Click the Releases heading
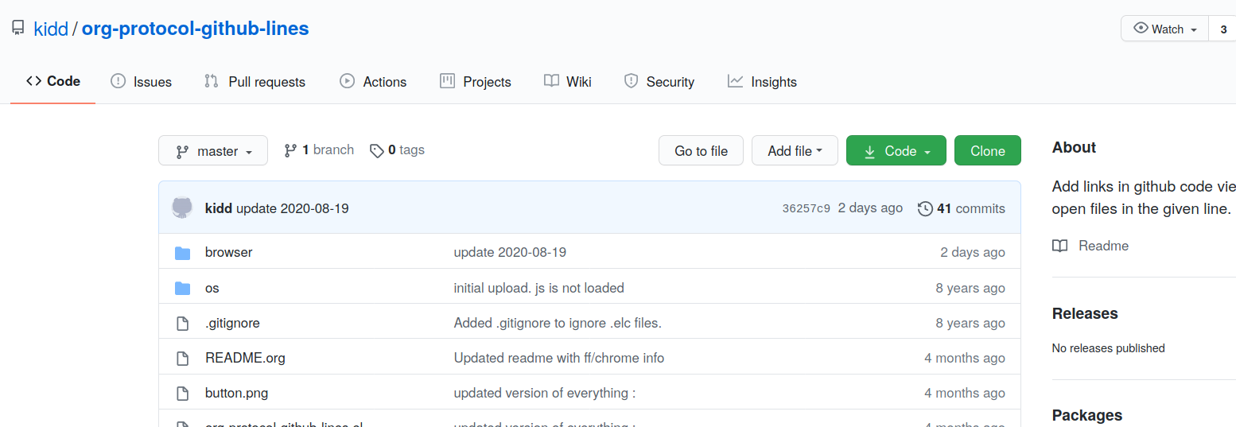The width and height of the screenshot is (1236, 427). (1085, 313)
